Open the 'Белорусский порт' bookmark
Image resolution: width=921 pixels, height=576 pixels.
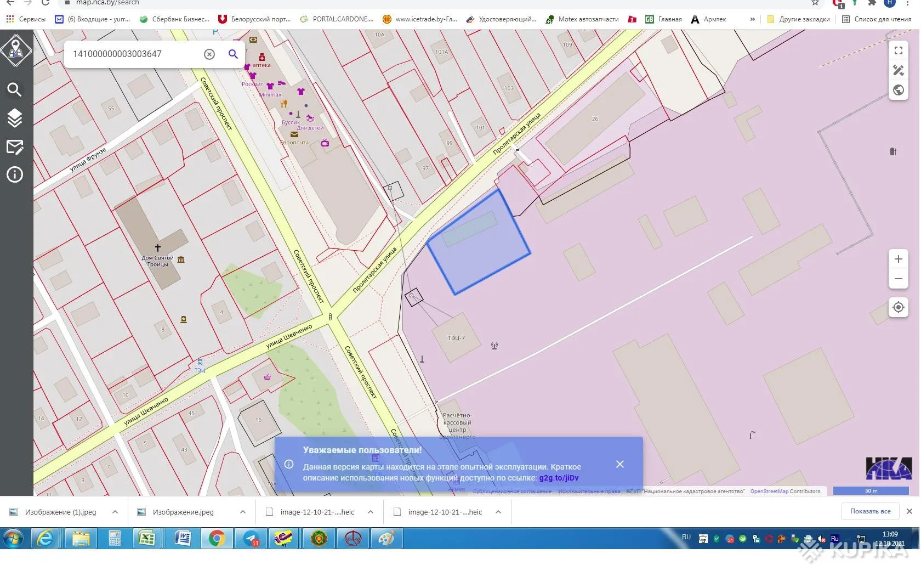pos(254,19)
